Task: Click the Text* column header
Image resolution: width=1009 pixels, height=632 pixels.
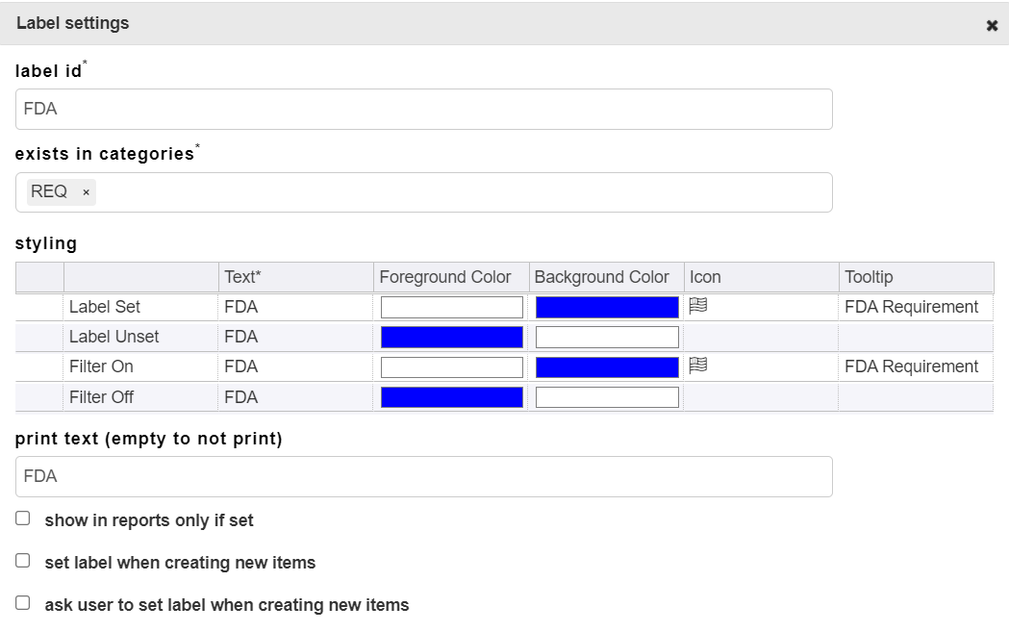Action: pyautogui.click(x=295, y=277)
